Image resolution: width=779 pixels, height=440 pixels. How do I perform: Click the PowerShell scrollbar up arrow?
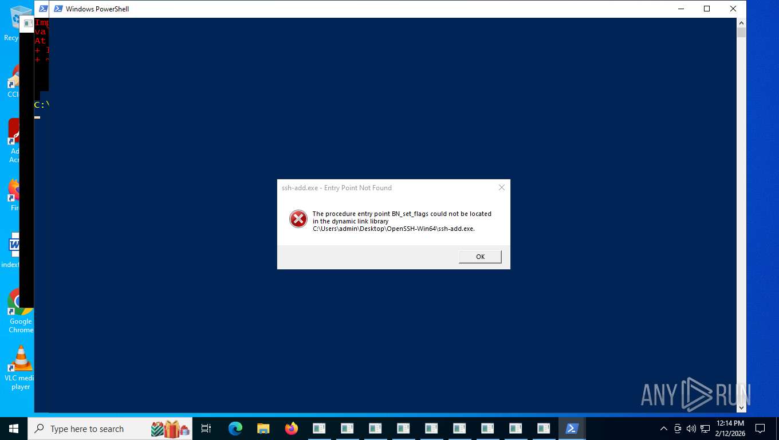click(x=741, y=22)
